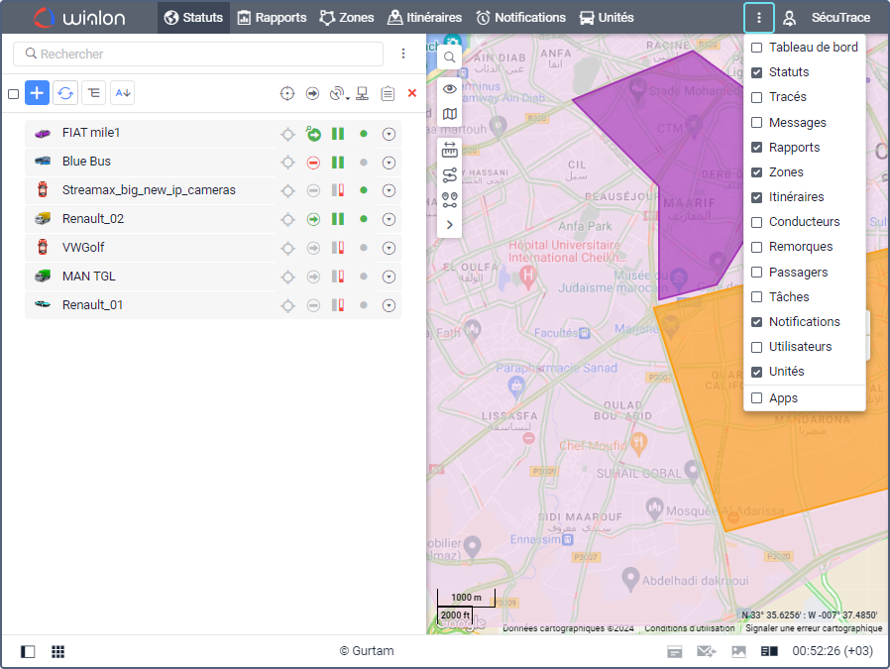Select the map ruler distance tool
This screenshot has height=669, width=890.
click(x=450, y=150)
